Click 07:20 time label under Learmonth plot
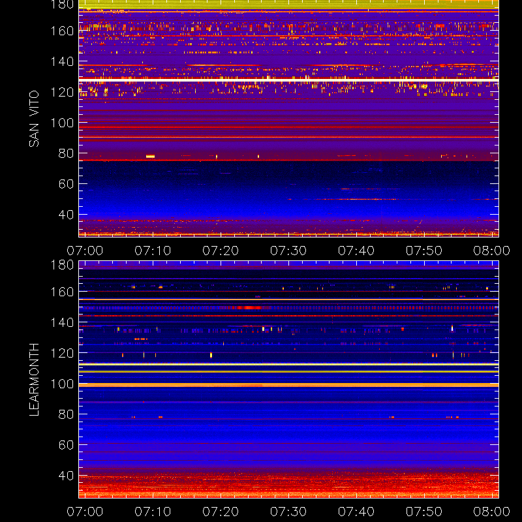Screen dimensions: 522x522 221,512
